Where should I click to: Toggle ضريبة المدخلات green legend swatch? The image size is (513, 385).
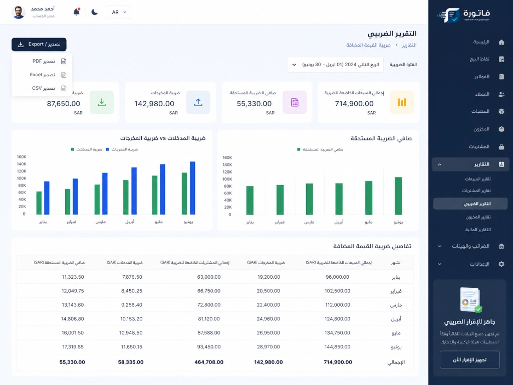pyautogui.click(x=72, y=149)
